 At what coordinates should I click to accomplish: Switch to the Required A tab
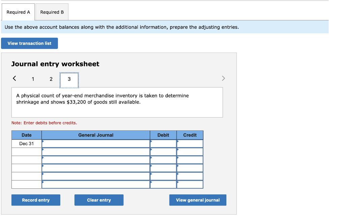(18, 12)
